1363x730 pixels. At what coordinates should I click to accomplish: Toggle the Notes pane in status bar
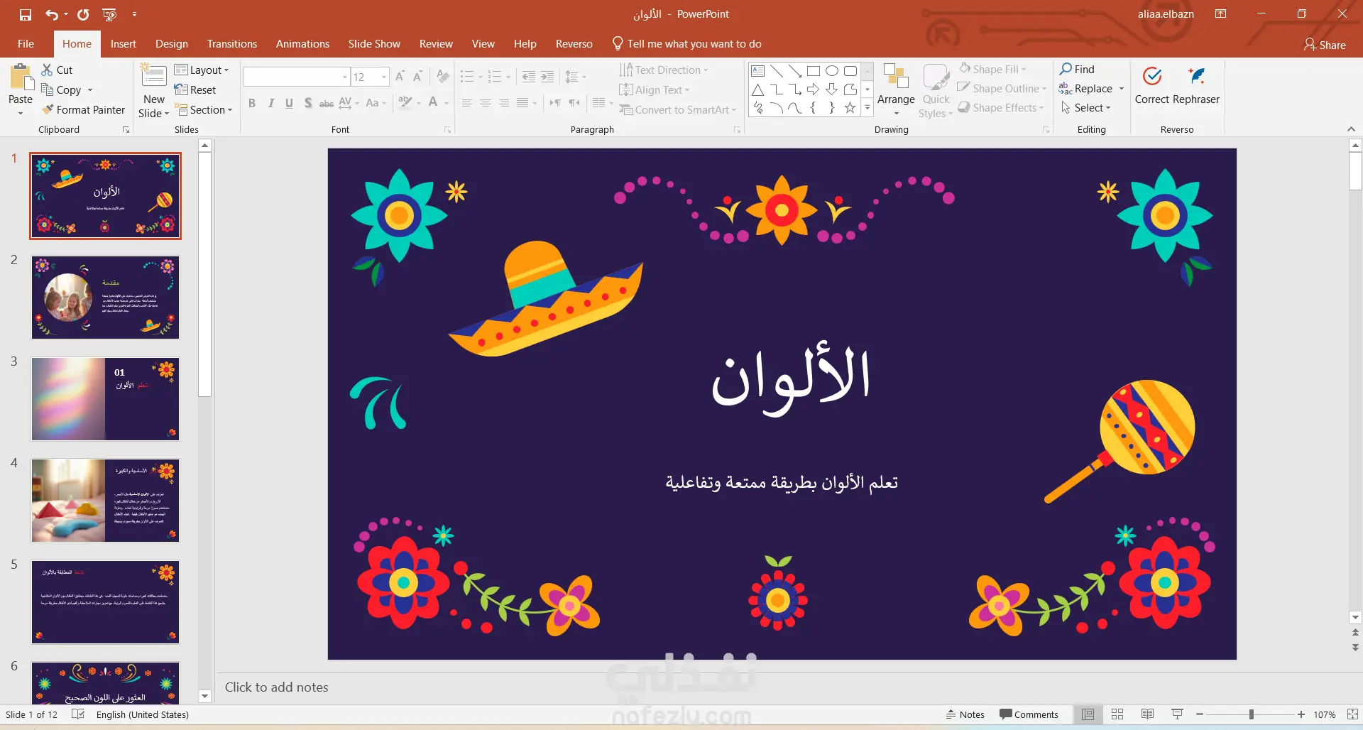pos(965,714)
